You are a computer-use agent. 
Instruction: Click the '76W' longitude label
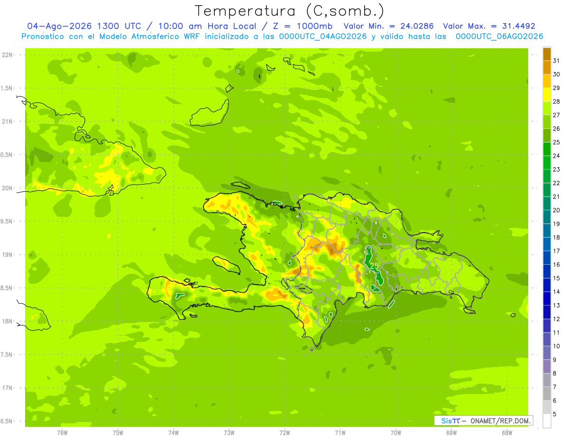[x=62, y=432]
